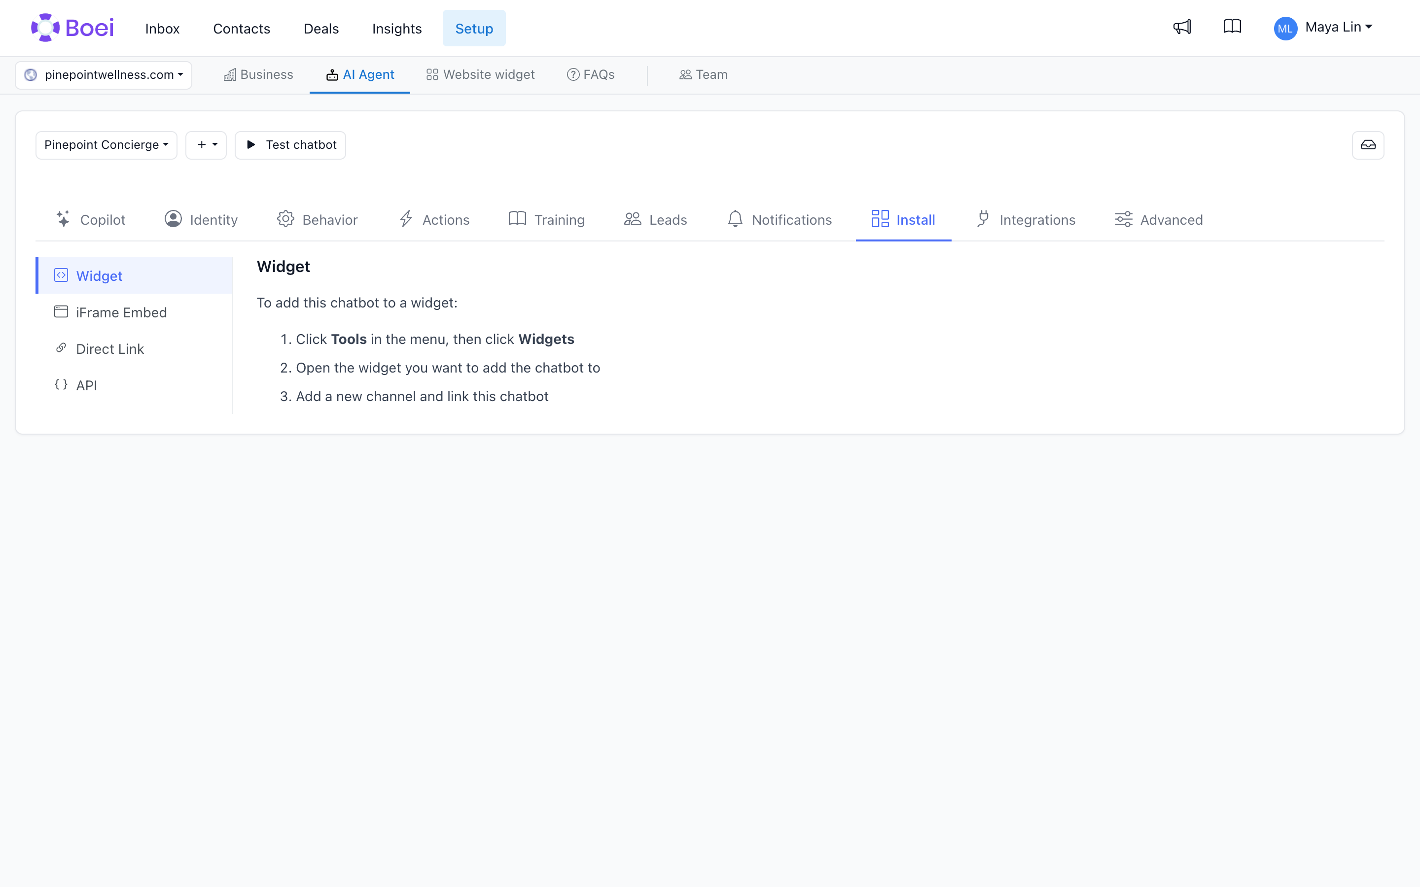Open the documentation book icon in header
Viewport: 1420px width, 887px height.
(1232, 27)
